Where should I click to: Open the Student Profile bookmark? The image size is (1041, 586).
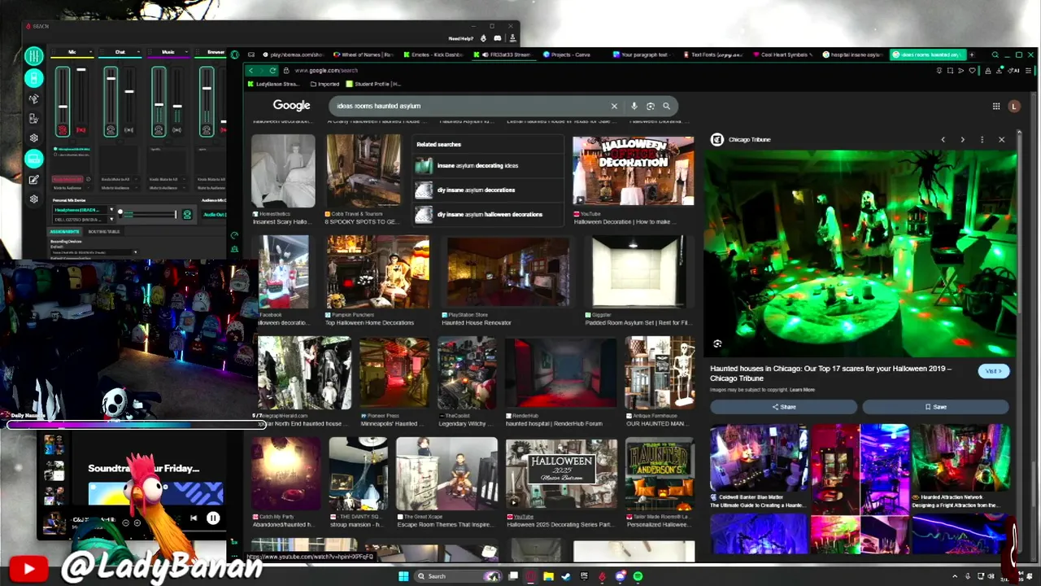(x=374, y=84)
